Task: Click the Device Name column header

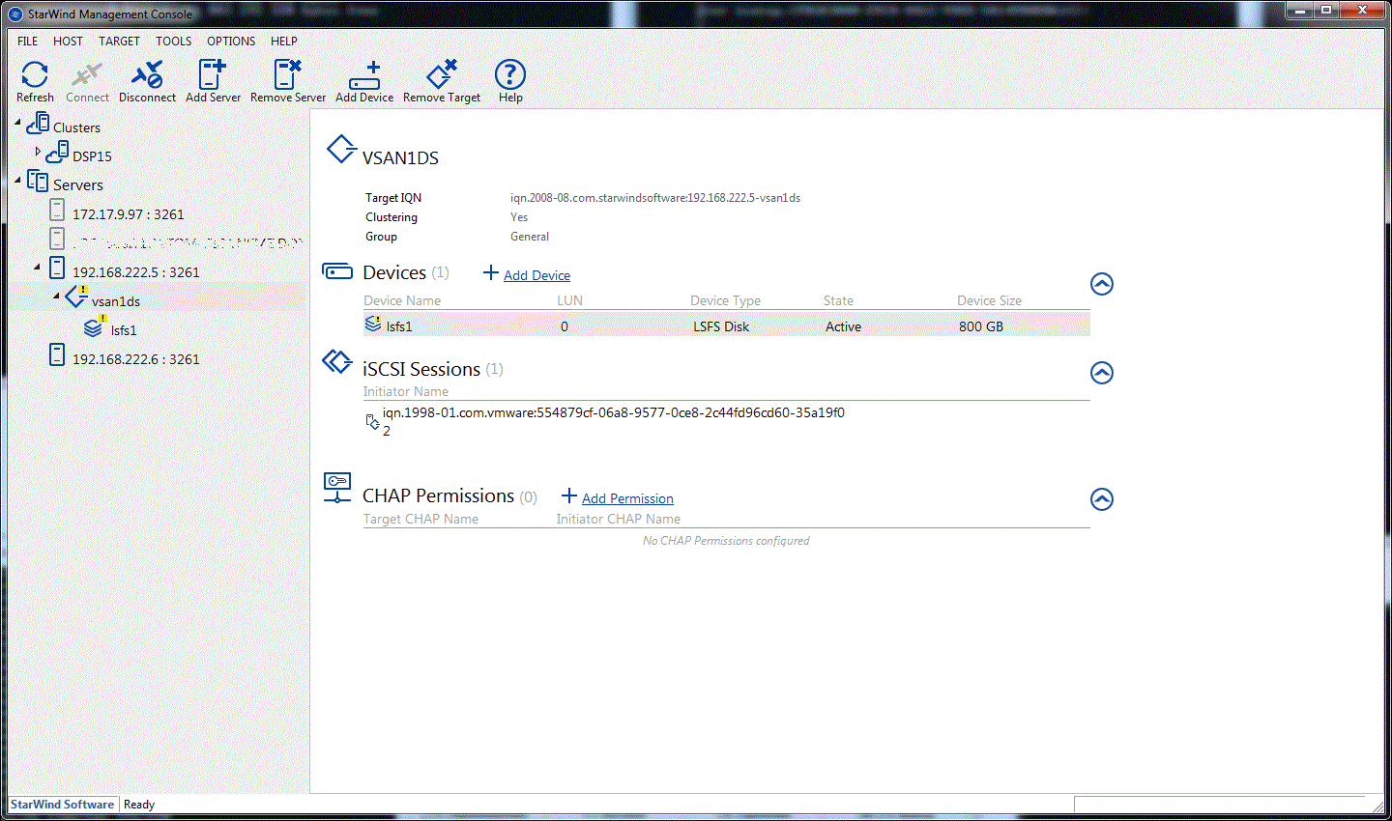Action: click(402, 300)
